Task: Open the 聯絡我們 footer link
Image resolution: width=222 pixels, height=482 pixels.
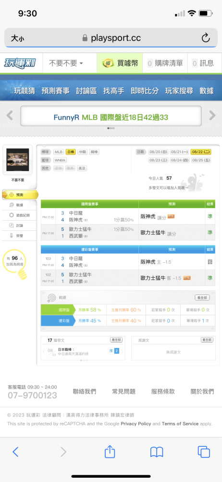Action: [84, 391]
